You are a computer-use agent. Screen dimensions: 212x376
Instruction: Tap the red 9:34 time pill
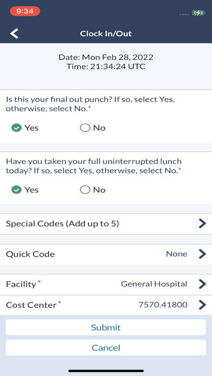pos(25,11)
